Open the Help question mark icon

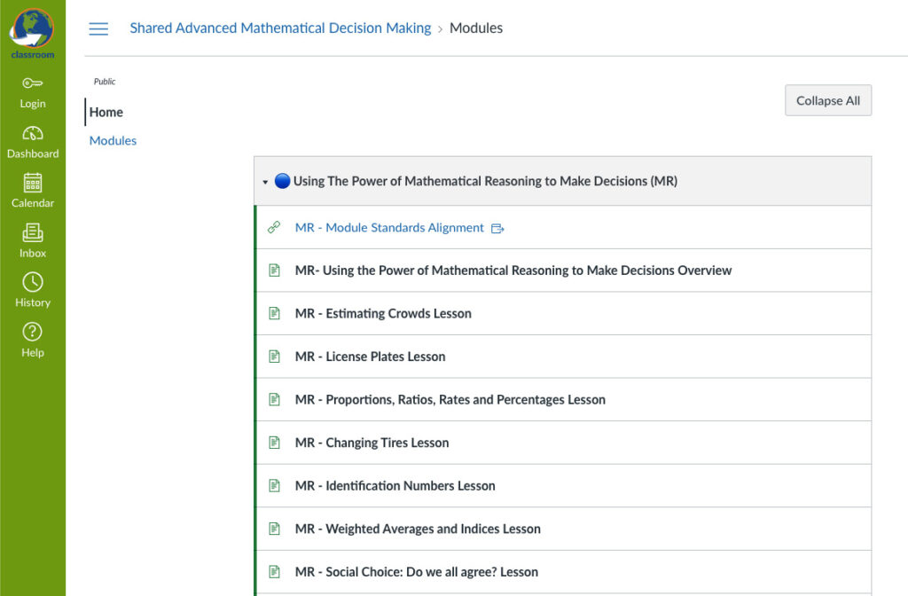click(33, 333)
